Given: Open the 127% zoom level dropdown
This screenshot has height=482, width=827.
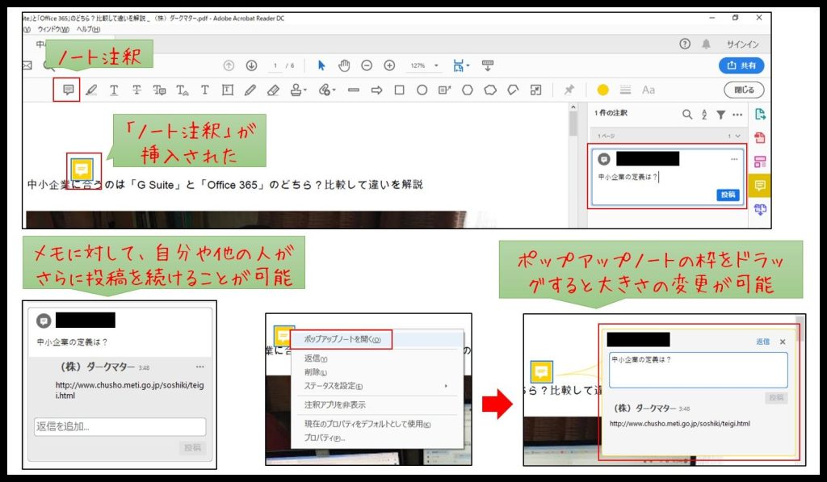Looking at the screenshot, I should pos(426,65).
